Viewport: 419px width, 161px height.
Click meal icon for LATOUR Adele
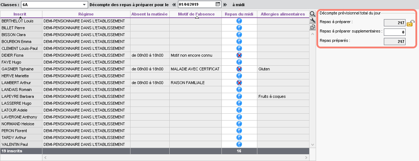(239, 110)
